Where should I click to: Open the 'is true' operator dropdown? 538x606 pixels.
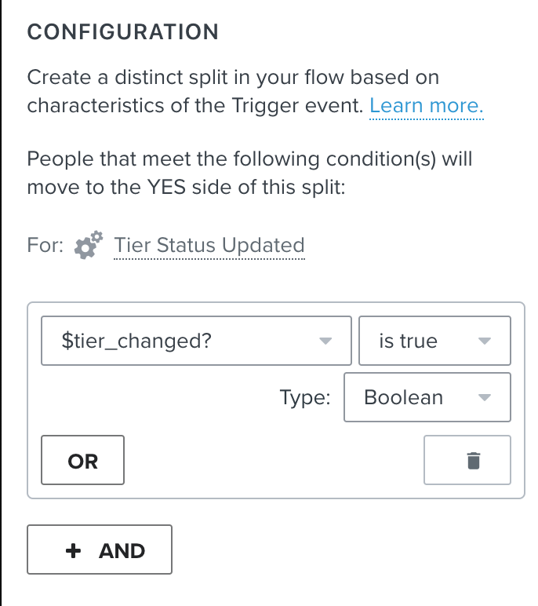pyautogui.click(x=435, y=341)
